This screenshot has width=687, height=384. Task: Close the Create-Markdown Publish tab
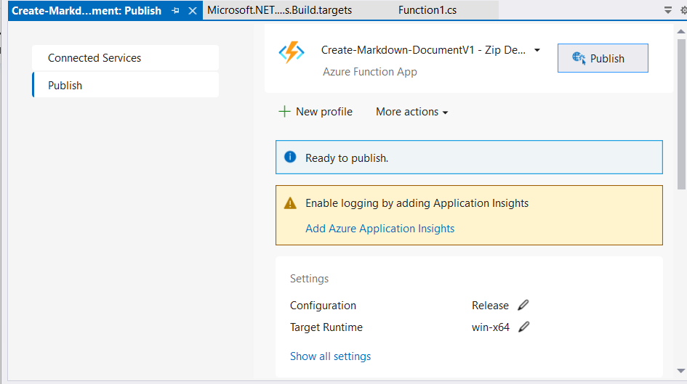[193, 10]
